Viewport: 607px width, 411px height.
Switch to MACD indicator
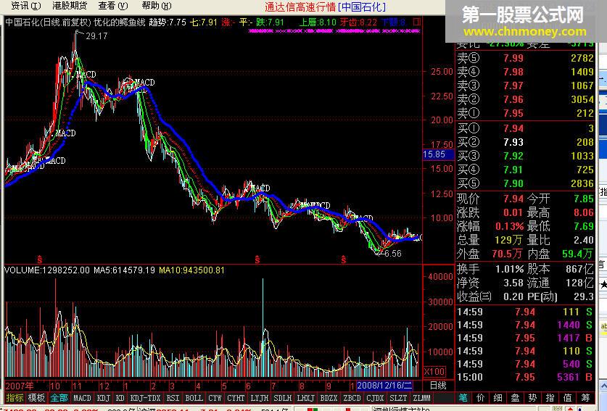[x=82, y=398]
